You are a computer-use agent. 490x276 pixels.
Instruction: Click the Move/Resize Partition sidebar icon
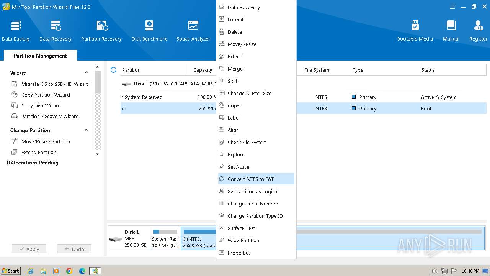(x=15, y=141)
